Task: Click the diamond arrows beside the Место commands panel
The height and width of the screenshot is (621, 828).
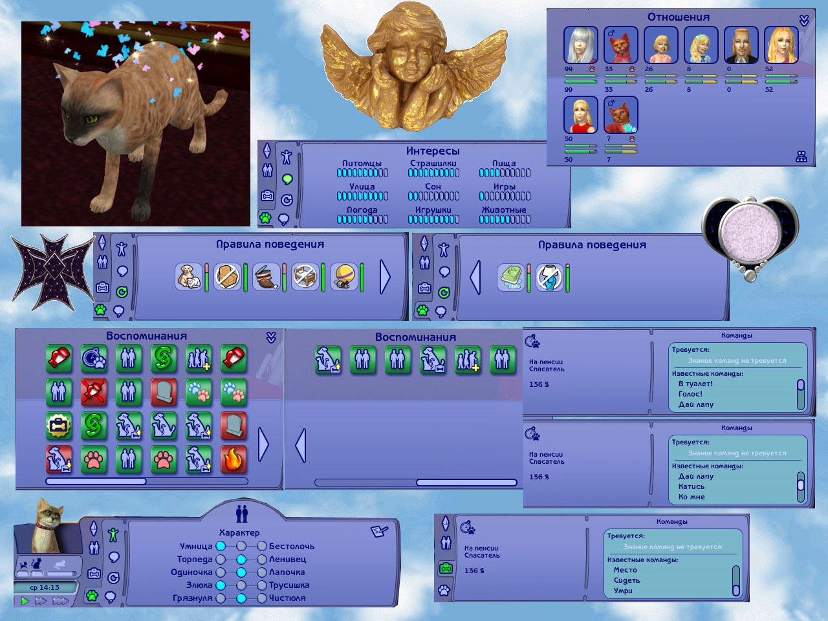Action: click(445, 523)
